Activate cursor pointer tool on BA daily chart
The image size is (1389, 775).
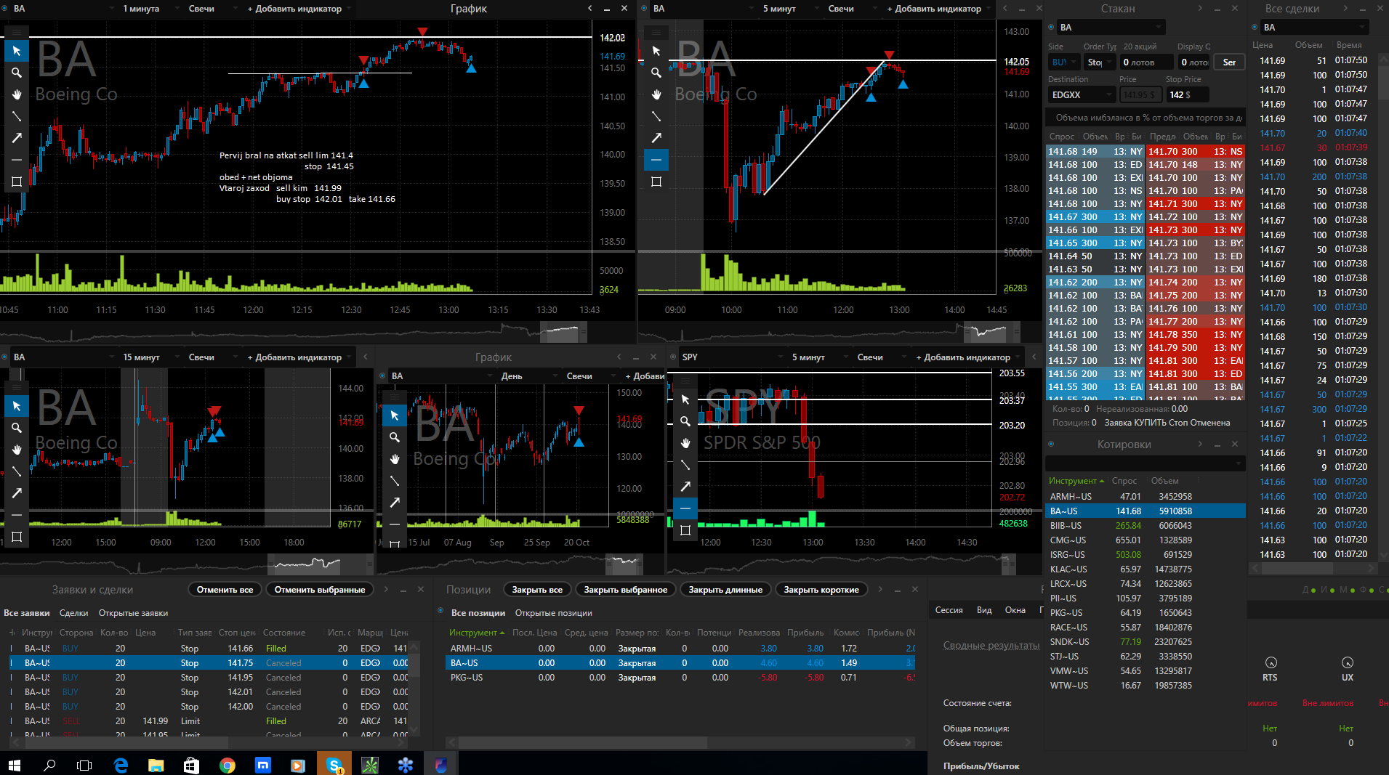click(395, 415)
